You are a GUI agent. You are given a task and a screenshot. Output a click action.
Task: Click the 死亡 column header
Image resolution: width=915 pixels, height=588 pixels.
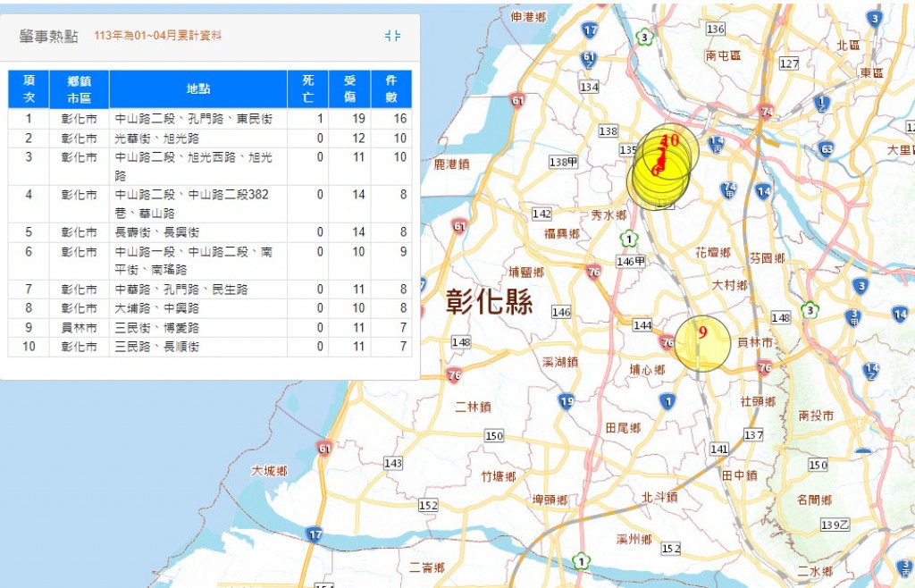coord(308,89)
